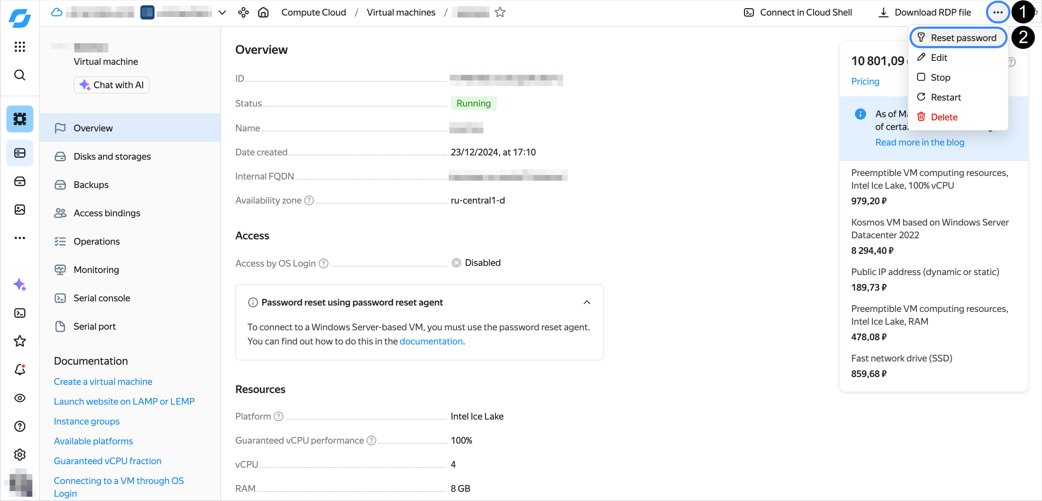
Task: Click the storage card icon in rail
Action: tap(19, 153)
